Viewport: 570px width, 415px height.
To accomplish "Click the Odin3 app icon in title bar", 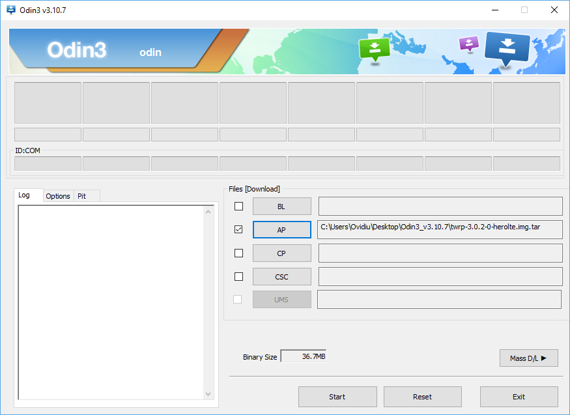I will (x=11, y=10).
